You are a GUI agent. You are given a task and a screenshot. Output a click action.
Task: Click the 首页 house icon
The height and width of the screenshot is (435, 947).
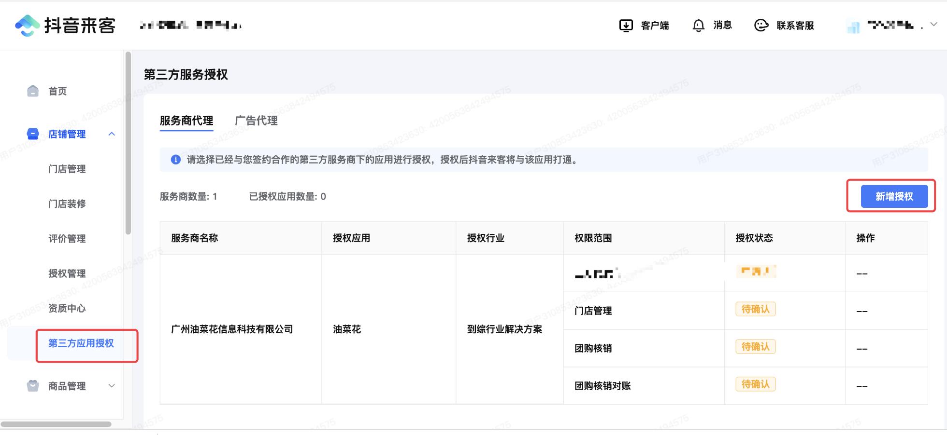[x=33, y=91]
